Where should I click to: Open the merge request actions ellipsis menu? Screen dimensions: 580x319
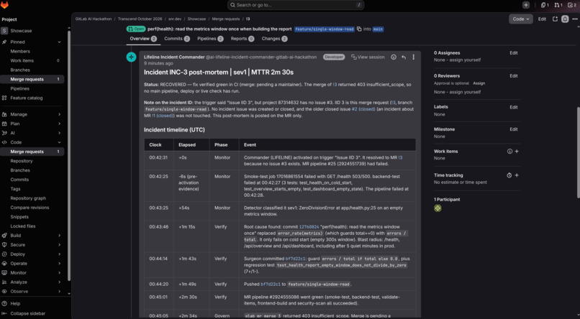pos(574,19)
